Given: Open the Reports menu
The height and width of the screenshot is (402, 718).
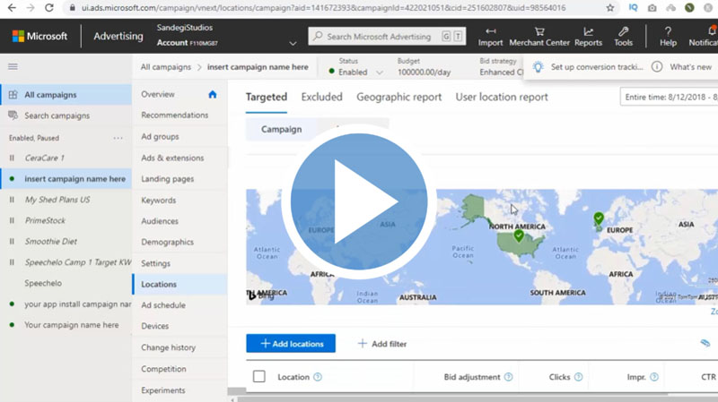Looking at the screenshot, I should pyautogui.click(x=588, y=37).
